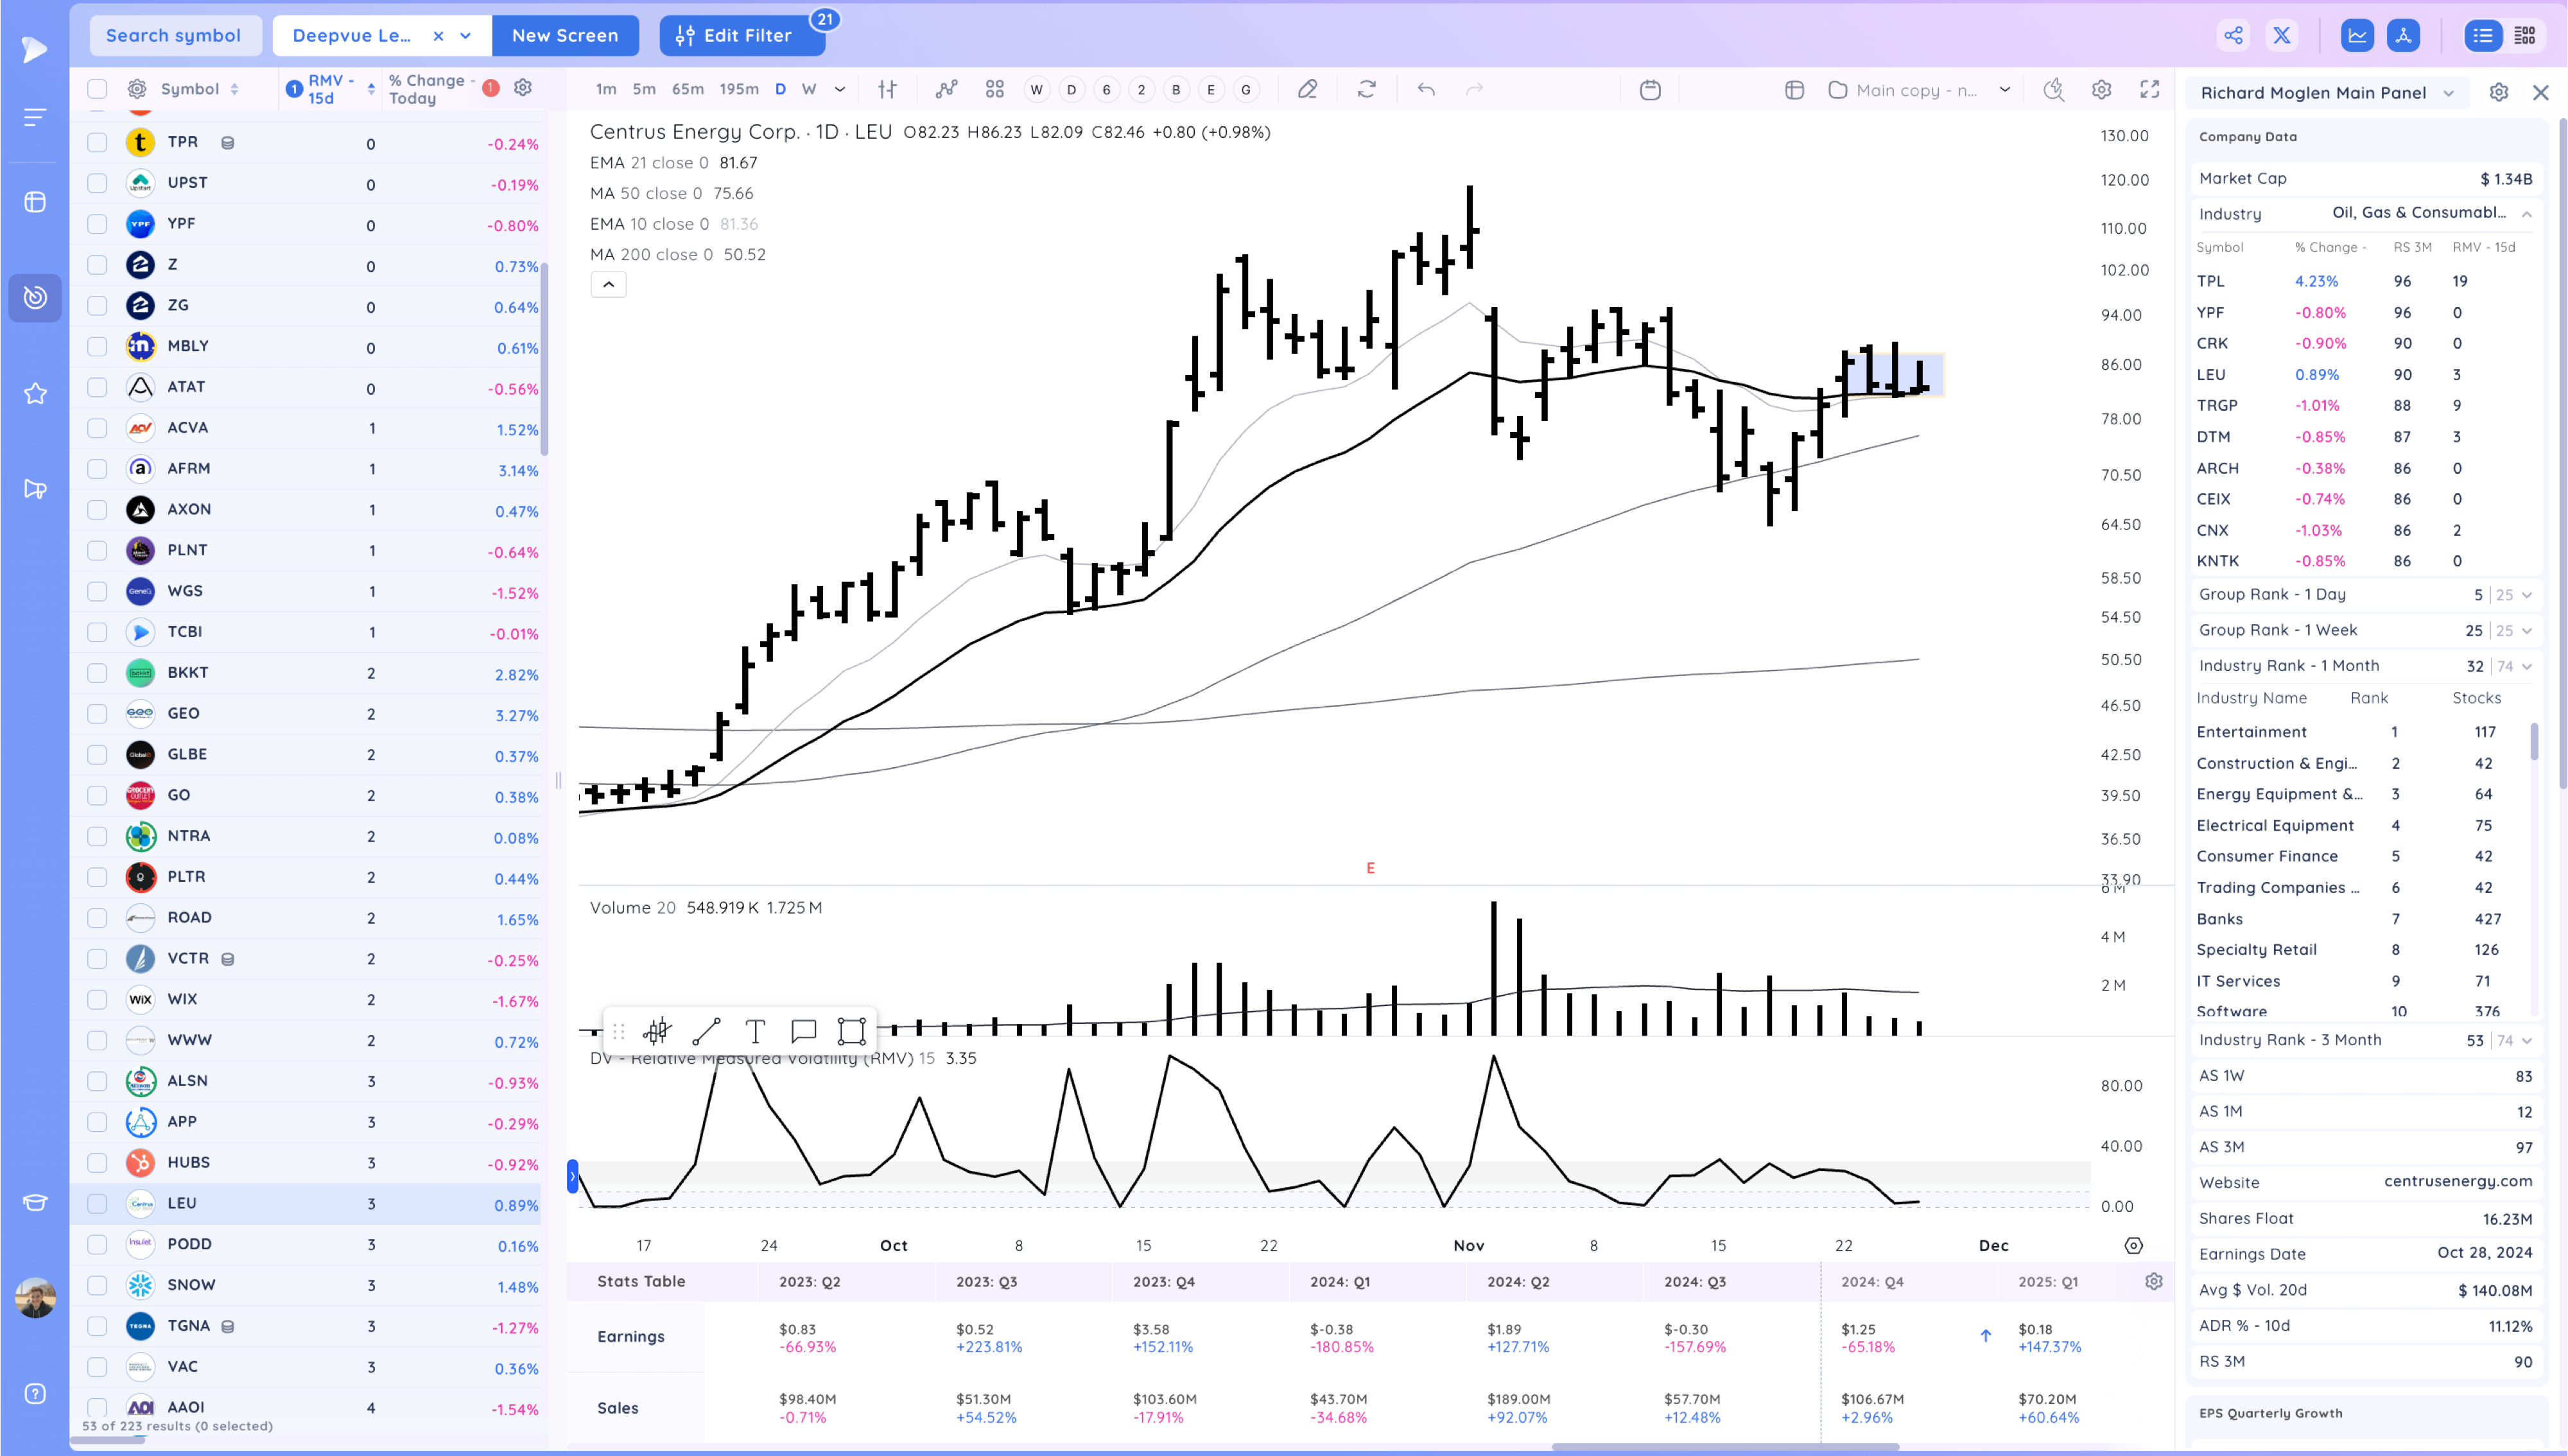Viewport: 2568px width, 1456px height.
Task: Click the Edit Filter button
Action: [742, 36]
